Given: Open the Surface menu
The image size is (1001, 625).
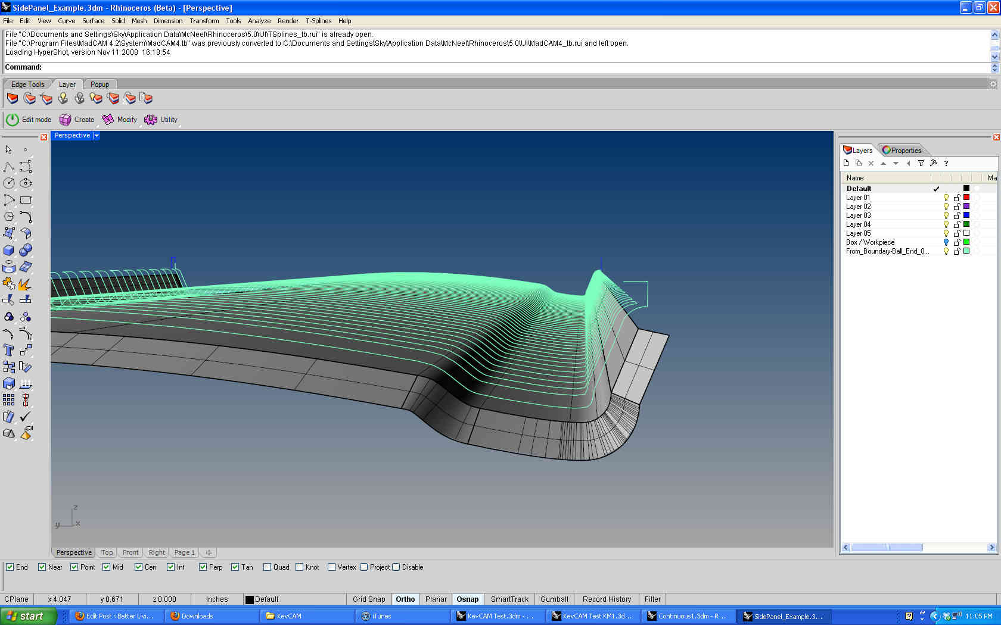Looking at the screenshot, I should point(93,21).
